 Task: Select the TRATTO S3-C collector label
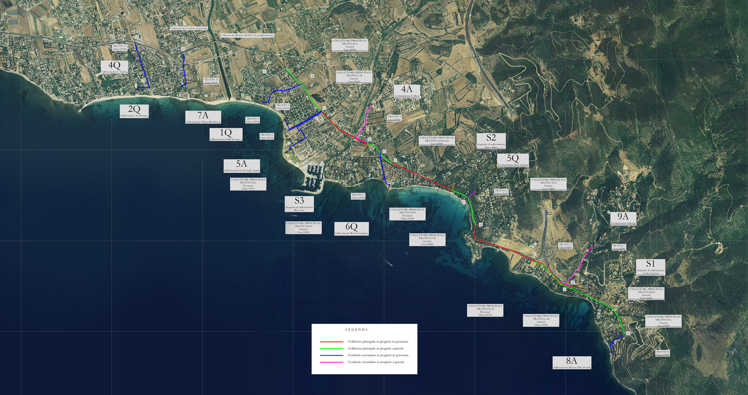(x=248, y=184)
